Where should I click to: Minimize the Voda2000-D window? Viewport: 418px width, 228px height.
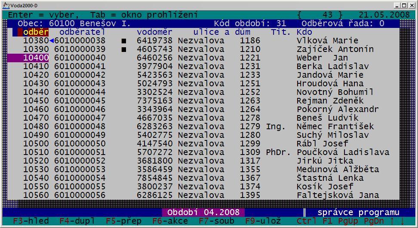point(398,5)
